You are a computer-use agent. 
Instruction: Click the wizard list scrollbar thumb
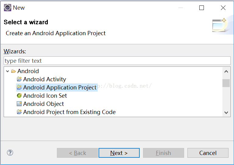click(226, 83)
